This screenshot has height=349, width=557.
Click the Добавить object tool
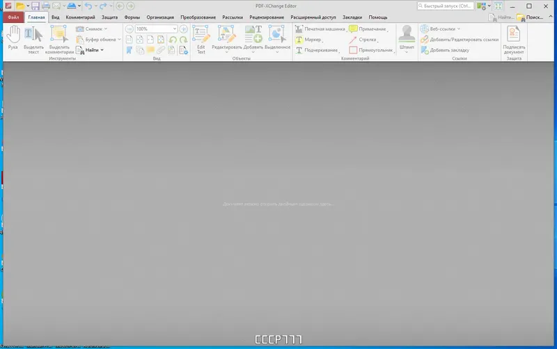(x=253, y=40)
